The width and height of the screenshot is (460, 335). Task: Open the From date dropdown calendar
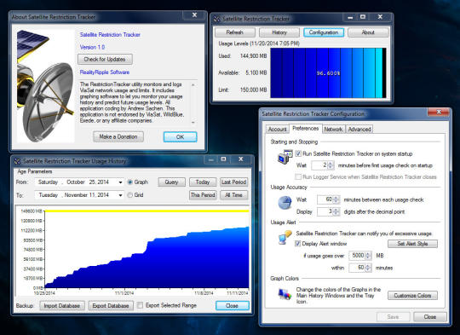[120, 182]
